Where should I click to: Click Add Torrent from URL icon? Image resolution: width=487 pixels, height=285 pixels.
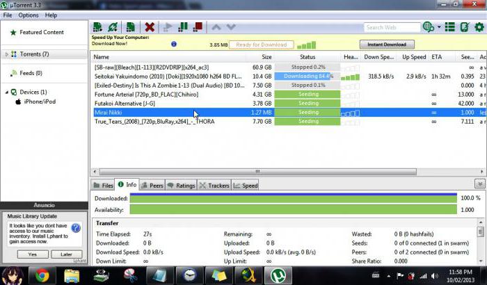click(x=113, y=27)
